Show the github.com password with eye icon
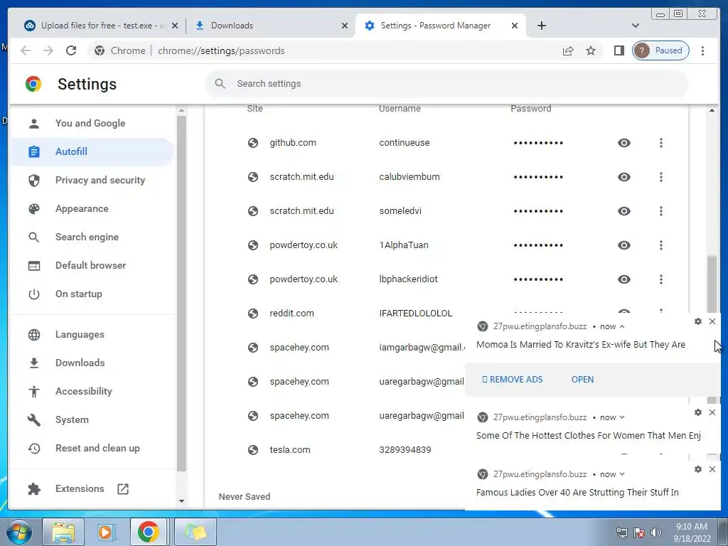This screenshot has width=728, height=546. [624, 143]
